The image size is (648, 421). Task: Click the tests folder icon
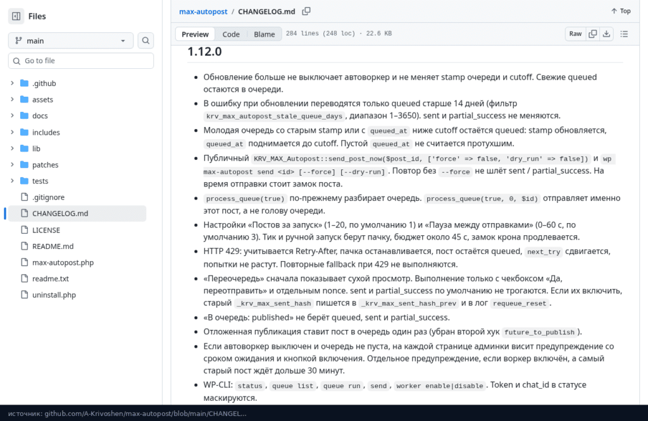[25, 181]
